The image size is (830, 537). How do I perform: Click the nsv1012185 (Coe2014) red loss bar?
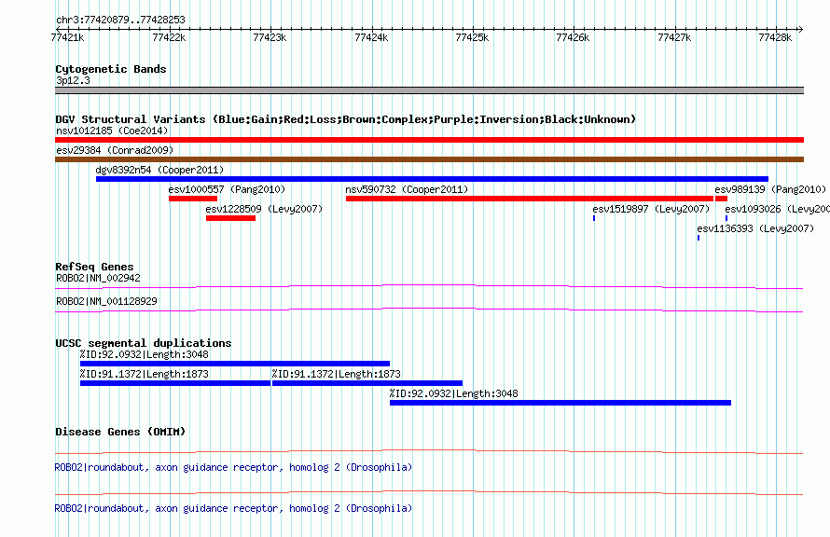click(429, 140)
